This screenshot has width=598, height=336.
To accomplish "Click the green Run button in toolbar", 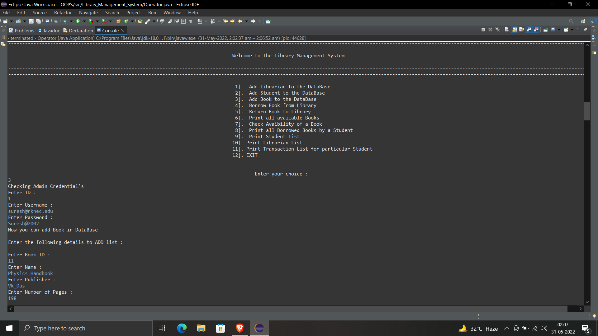I will click(x=78, y=21).
